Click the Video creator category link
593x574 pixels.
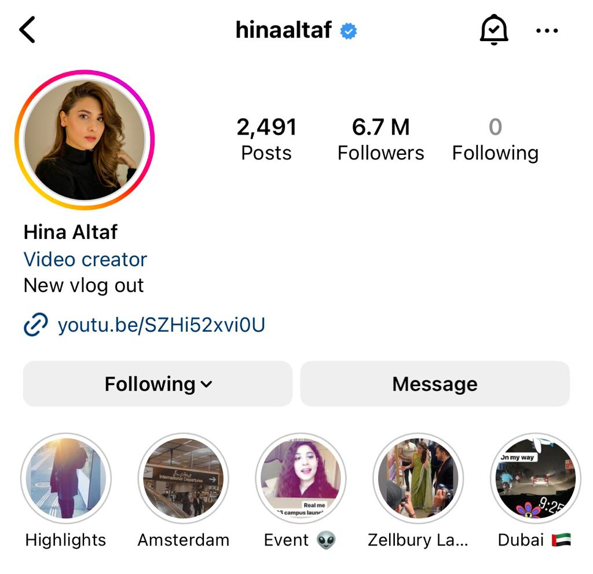(x=85, y=259)
